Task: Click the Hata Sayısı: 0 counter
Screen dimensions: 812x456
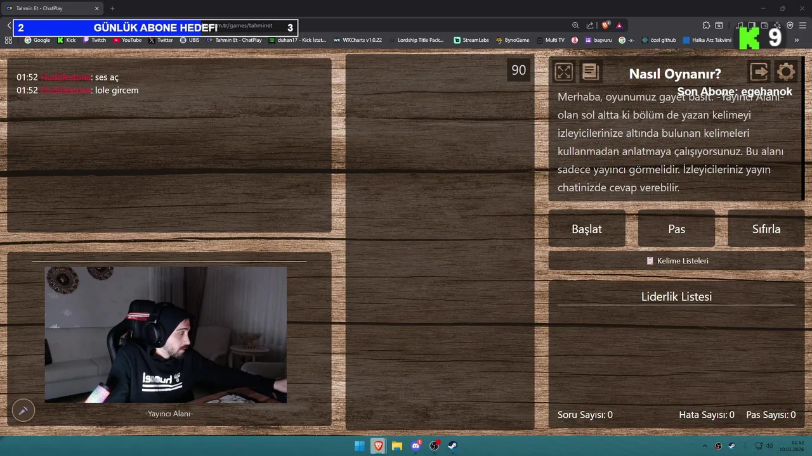Action: coord(707,415)
